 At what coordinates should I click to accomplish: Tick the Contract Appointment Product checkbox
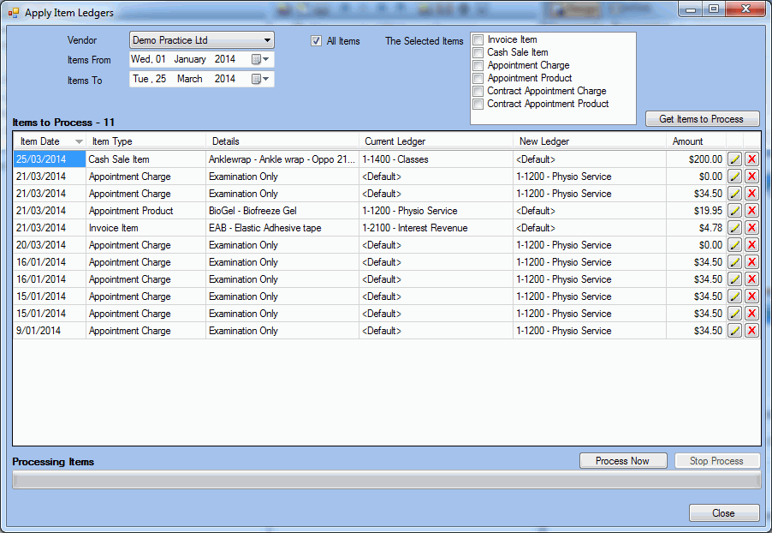tap(478, 104)
